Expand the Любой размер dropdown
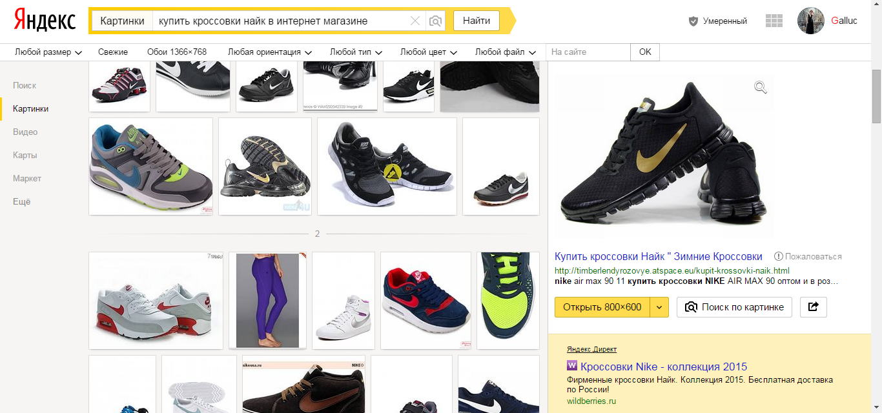 48,52
